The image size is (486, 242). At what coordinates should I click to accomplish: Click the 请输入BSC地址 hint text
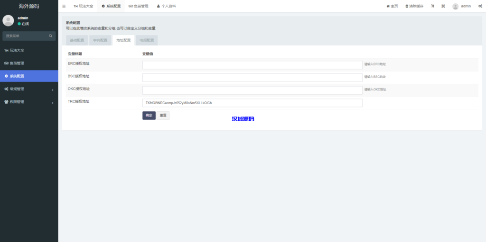click(x=375, y=77)
